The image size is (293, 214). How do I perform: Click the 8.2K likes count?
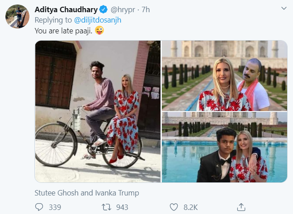point(190,207)
